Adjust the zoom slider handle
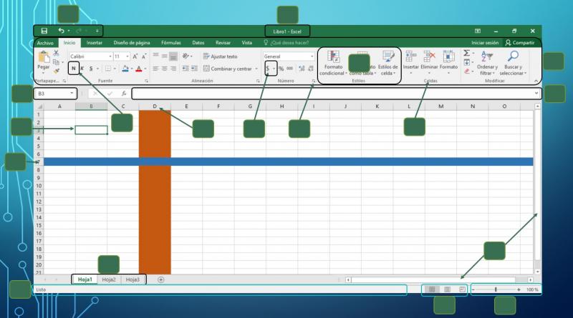573x318 pixels. pos(496,289)
